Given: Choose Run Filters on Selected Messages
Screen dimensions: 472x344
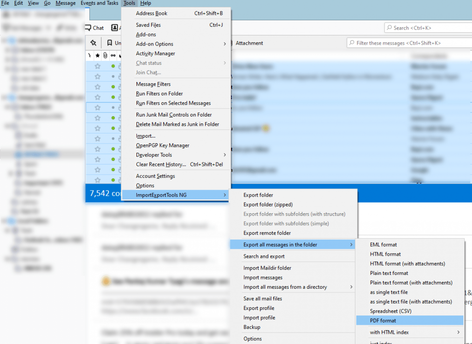Looking at the screenshot, I should point(176,103).
